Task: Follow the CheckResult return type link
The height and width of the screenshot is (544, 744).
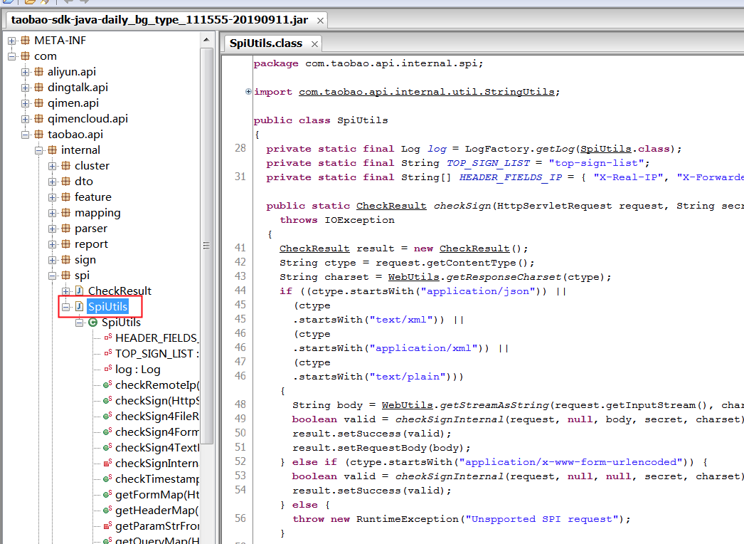Action: [391, 206]
